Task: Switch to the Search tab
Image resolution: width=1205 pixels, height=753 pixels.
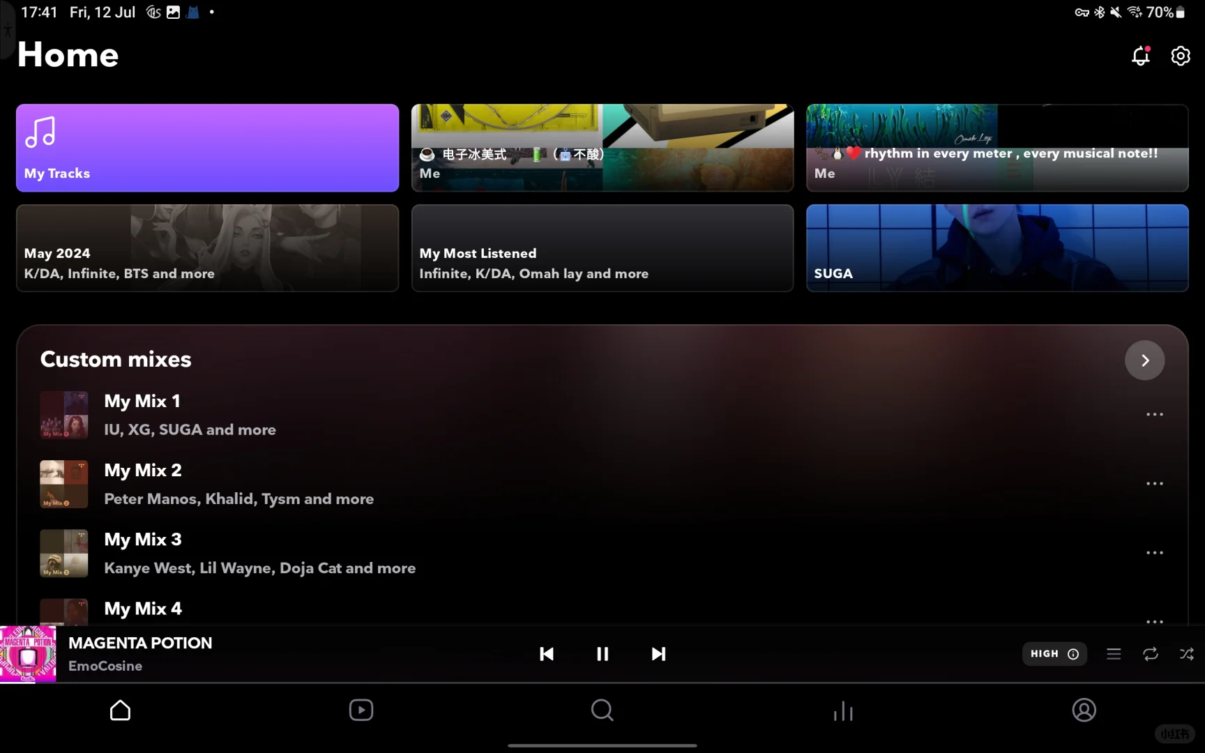Action: tap(602, 710)
